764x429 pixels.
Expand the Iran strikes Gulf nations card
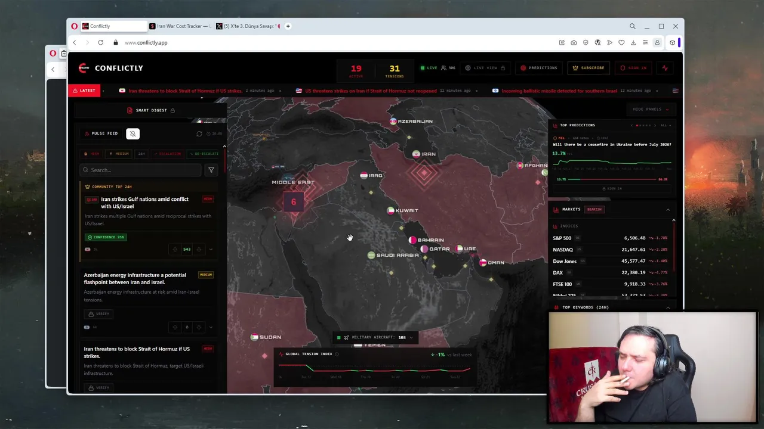click(x=211, y=249)
